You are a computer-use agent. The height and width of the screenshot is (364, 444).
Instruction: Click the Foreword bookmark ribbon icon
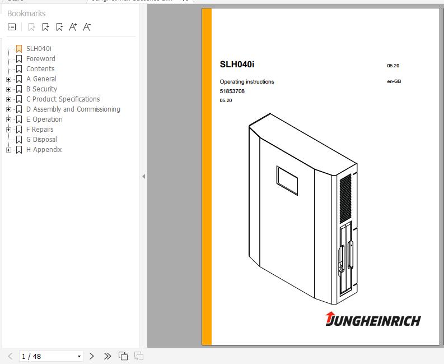[19, 59]
